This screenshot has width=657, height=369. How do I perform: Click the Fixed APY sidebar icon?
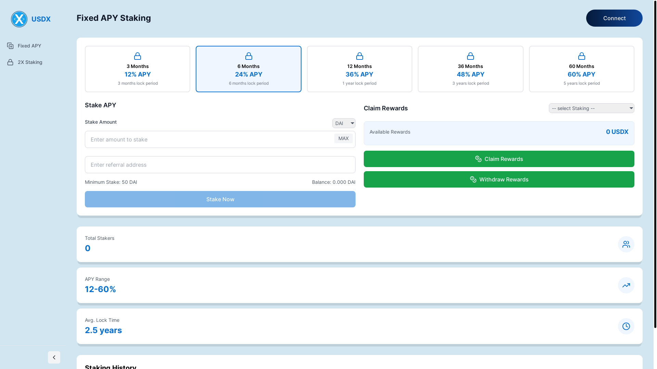tap(10, 46)
